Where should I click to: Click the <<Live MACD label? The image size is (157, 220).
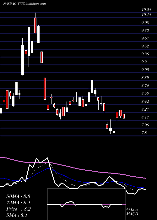[x=132, y=212]
